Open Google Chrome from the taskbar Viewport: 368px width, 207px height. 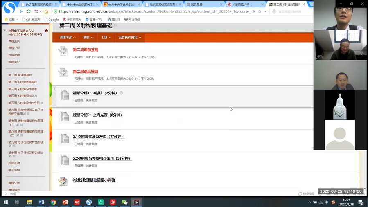tap(53, 202)
